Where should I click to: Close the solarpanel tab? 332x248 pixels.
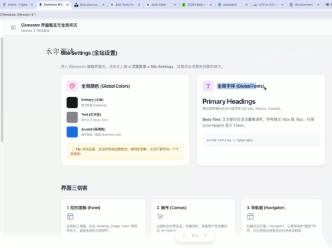246,5
